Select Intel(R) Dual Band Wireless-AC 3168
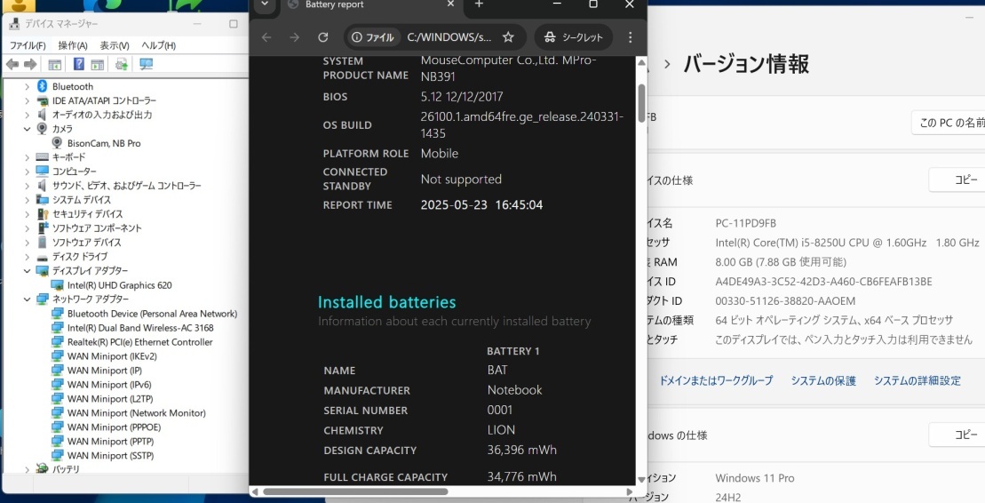This screenshot has width=985, height=503. pos(140,328)
